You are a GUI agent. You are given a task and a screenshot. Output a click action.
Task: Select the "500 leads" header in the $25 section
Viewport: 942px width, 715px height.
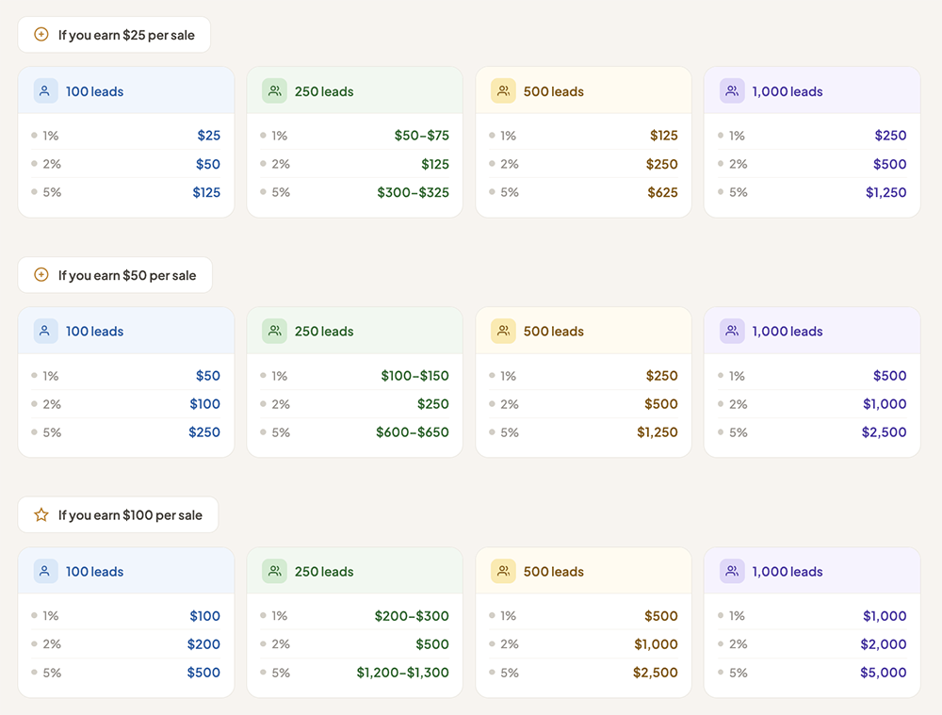pyautogui.click(x=554, y=91)
